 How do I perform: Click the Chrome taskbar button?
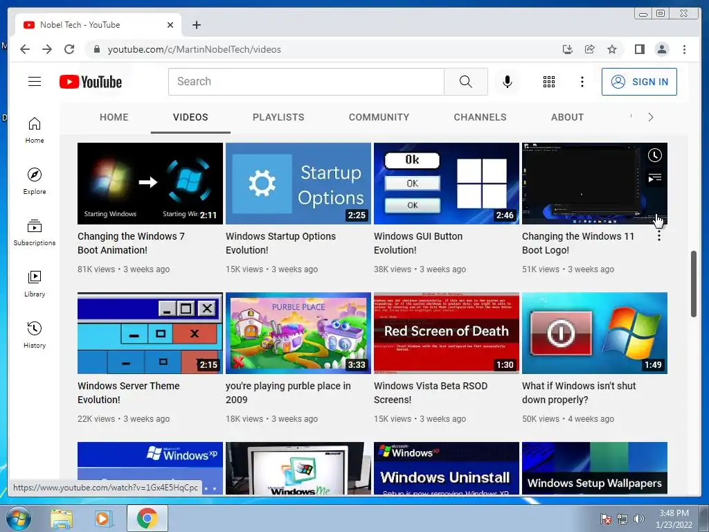point(147,518)
